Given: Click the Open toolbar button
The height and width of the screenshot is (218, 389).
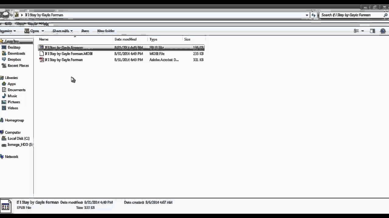Looking at the screenshot, I should pyautogui.click(x=32, y=31).
